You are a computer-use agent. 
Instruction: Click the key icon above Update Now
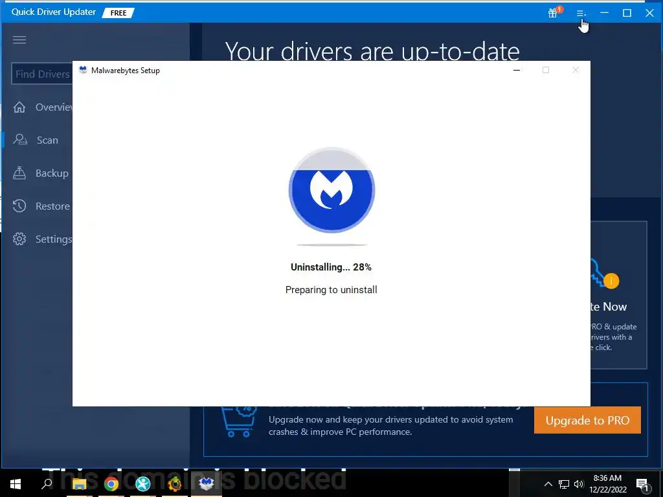605,274
